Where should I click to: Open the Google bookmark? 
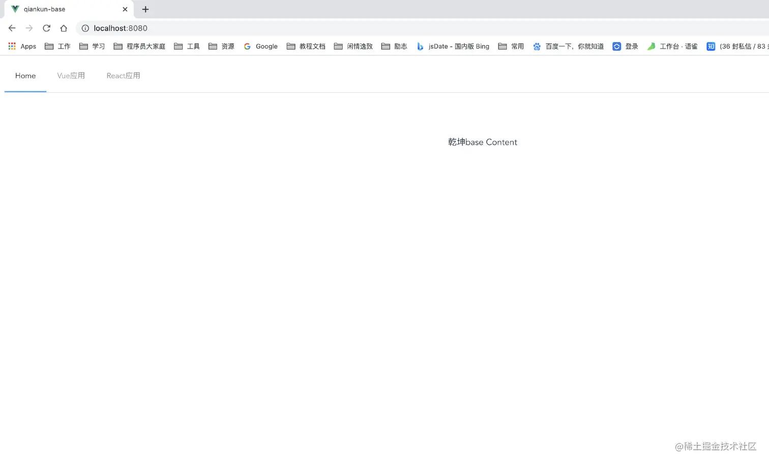tap(260, 46)
